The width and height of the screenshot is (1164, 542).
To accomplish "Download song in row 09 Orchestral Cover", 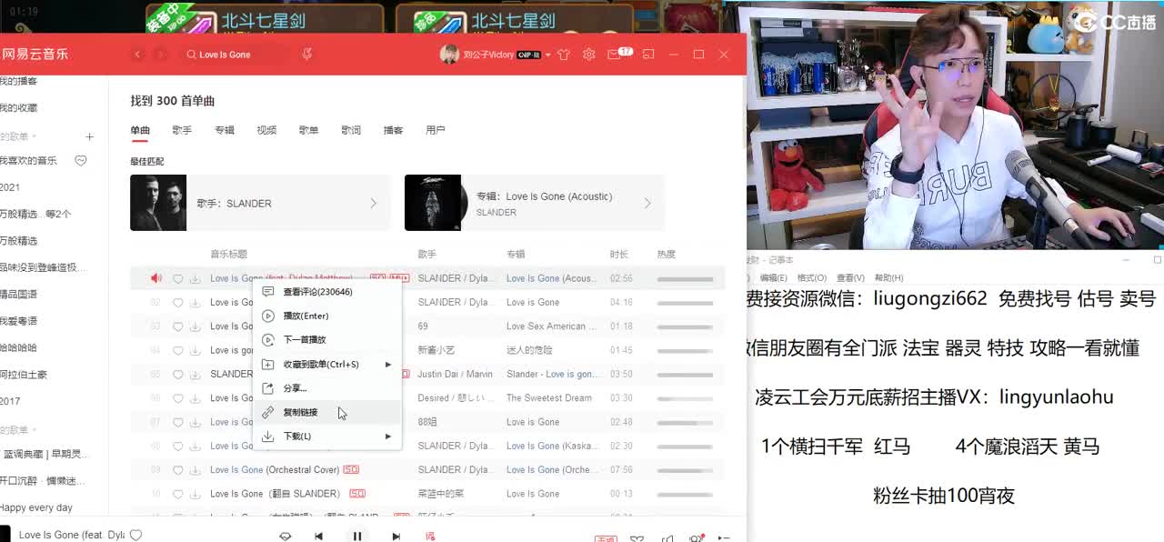I will (x=195, y=470).
